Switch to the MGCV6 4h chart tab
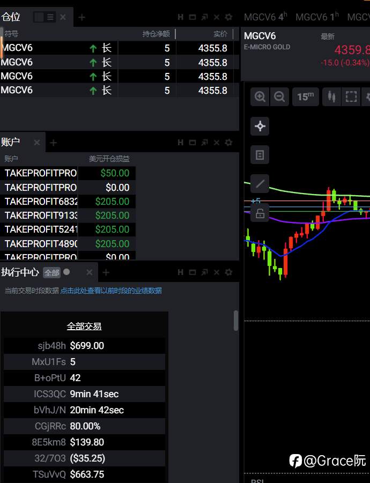This screenshot has height=483, width=370. (x=265, y=17)
